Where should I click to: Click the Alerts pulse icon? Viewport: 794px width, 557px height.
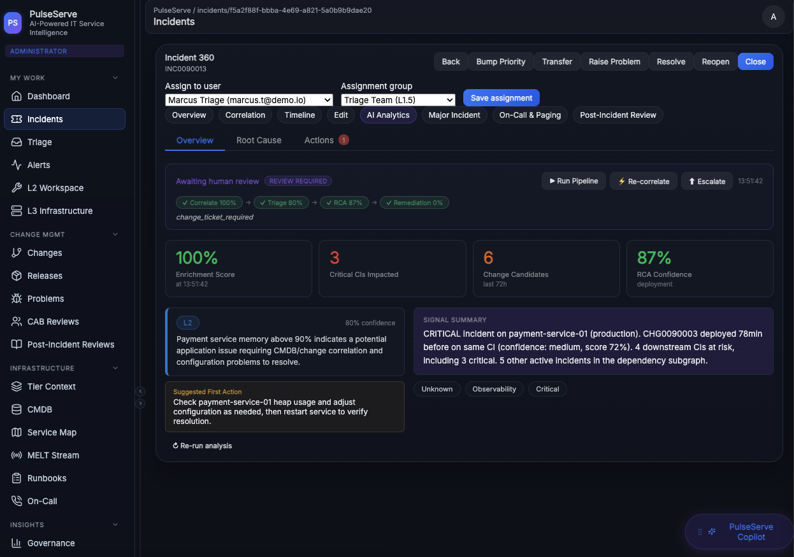17,165
